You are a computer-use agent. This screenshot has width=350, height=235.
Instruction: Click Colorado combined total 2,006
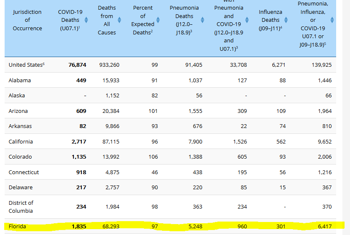(x=325, y=157)
